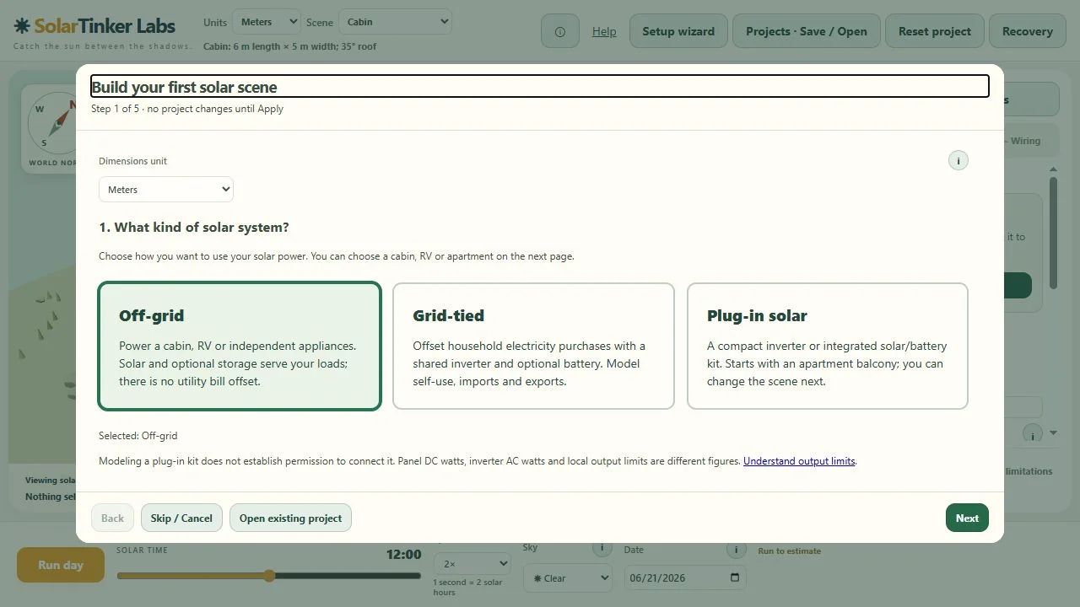Click the side panel scrollbar thumb
This screenshot has height=607, width=1080.
coord(1053,232)
